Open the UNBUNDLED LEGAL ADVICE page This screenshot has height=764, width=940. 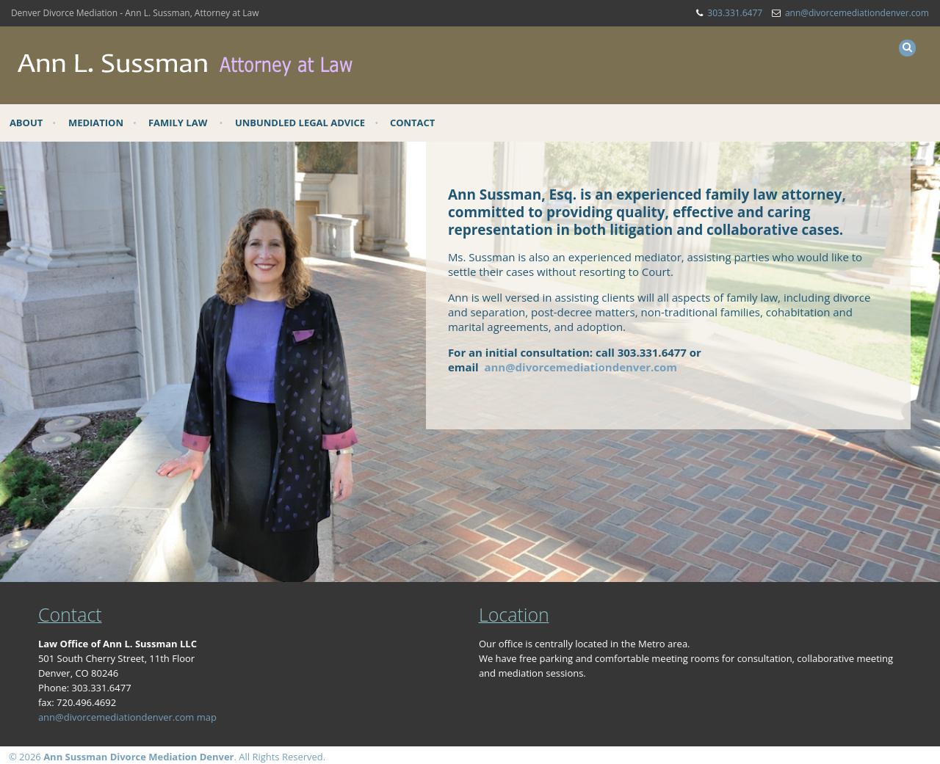coord(300,123)
